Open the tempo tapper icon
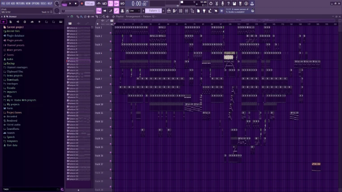 pos(210,11)
